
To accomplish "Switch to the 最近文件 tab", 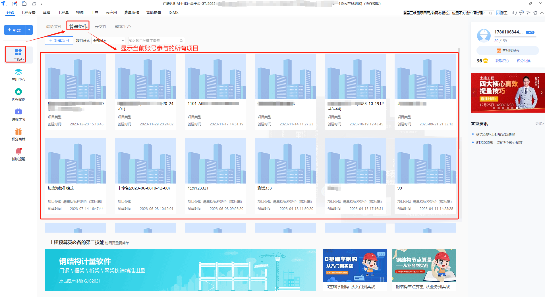I will click(54, 27).
